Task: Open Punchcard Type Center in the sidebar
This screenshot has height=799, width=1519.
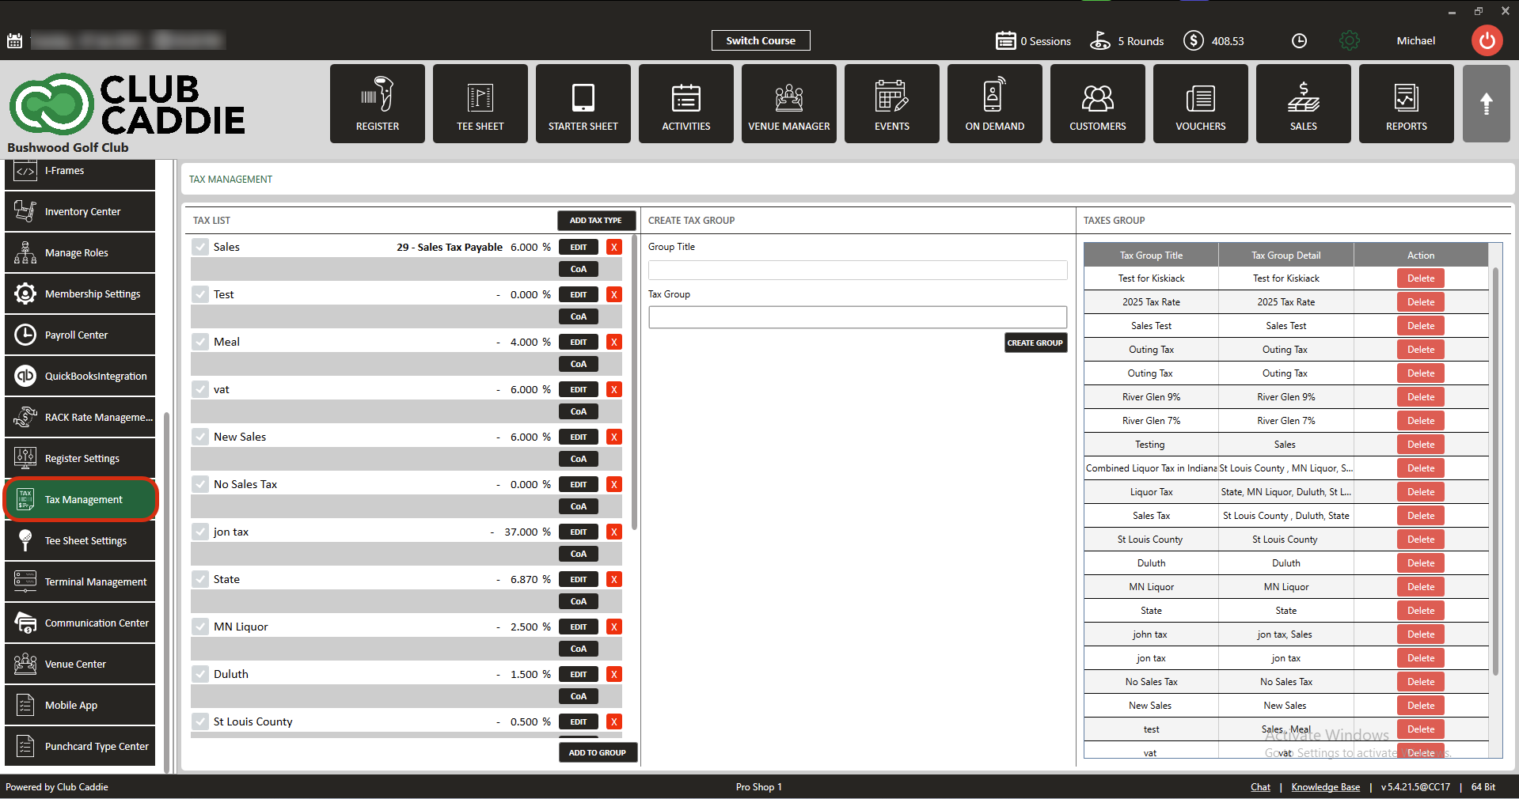Action: (x=80, y=746)
